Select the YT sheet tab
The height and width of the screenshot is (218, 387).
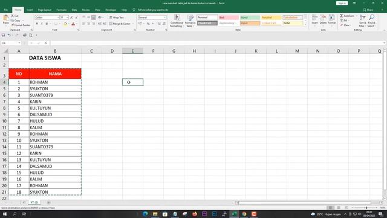coord(24,202)
